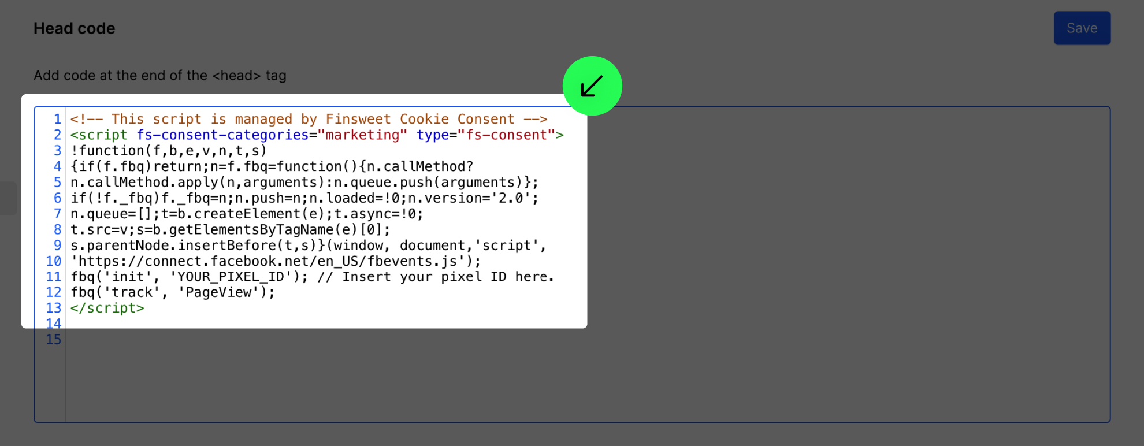Click the Finsweet Cookie Consent comment line
1144x446 pixels.
pos(309,119)
